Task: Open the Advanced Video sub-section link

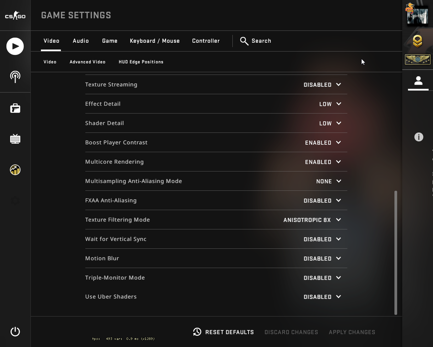Action: click(88, 62)
